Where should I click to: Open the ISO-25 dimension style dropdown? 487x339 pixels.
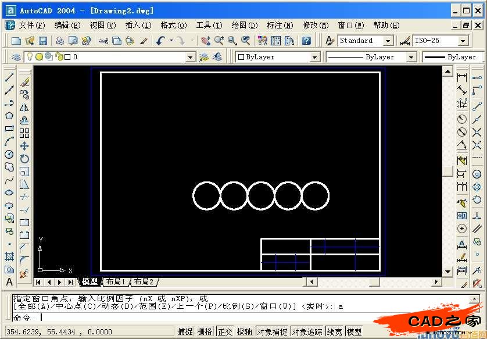(463, 41)
